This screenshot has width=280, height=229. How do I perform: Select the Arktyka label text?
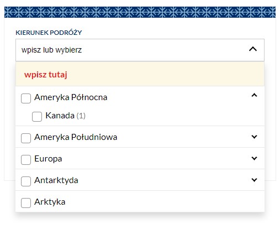coord(50,202)
